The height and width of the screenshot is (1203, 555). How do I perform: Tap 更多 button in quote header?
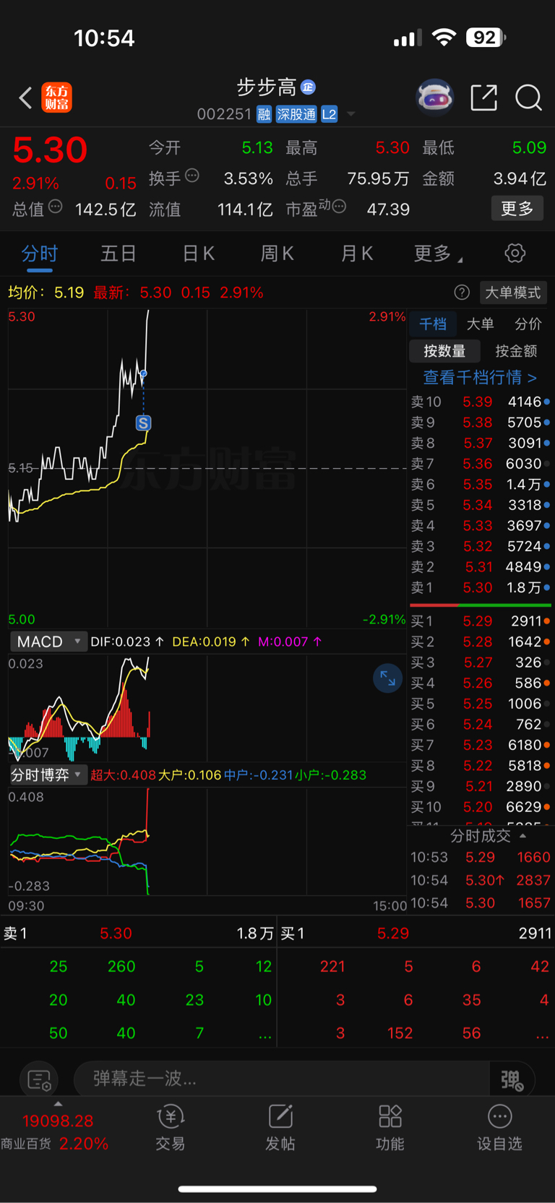(x=517, y=209)
